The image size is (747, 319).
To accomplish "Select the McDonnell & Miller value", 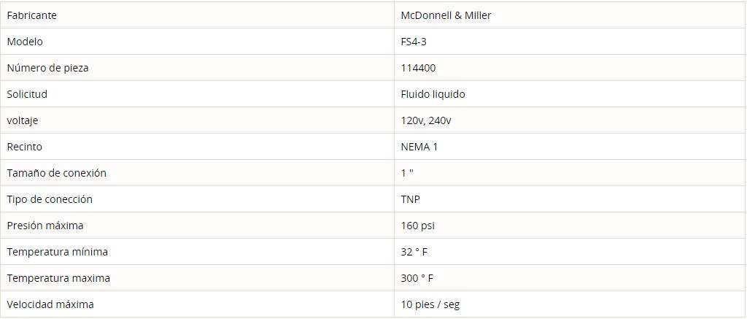I will [x=446, y=15].
